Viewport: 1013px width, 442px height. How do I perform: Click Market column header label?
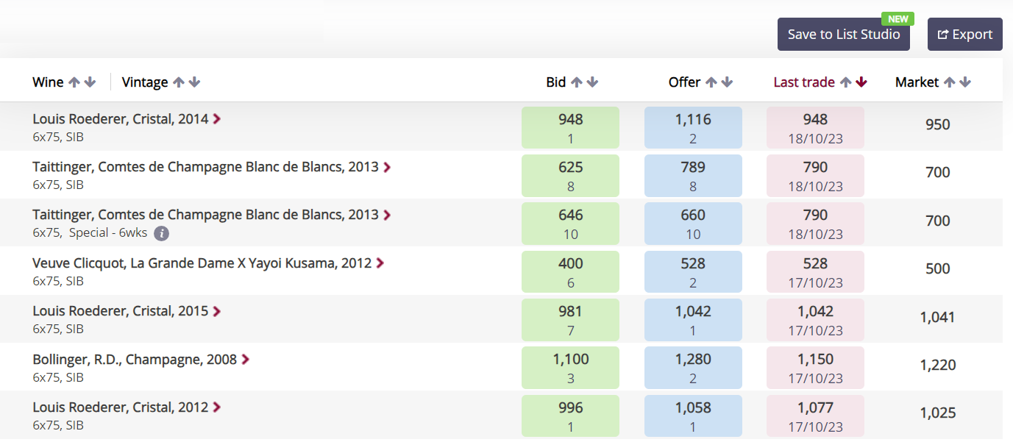pos(917,82)
